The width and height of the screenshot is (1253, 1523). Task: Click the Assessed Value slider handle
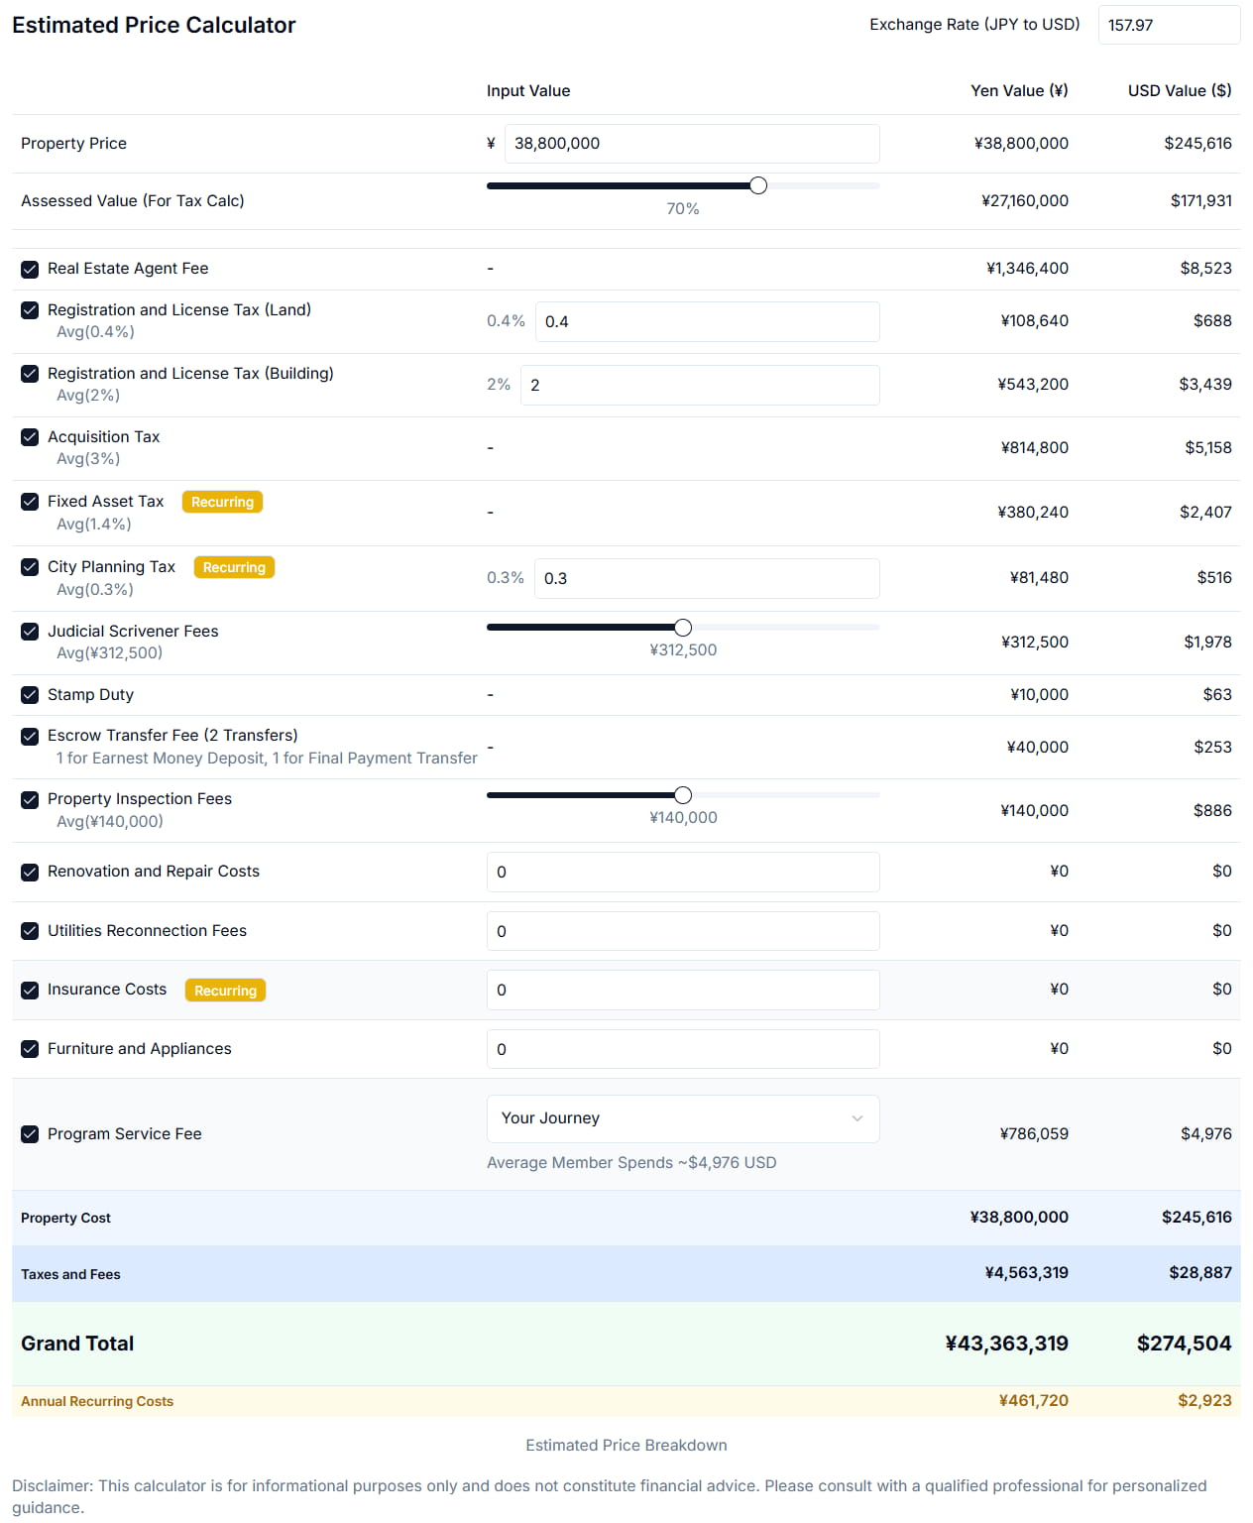[x=758, y=185]
